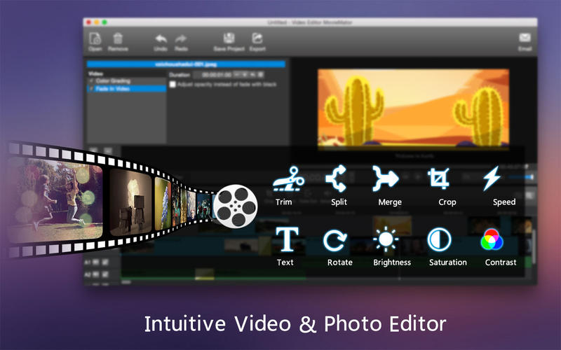The width and height of the screenshot is (561, 350).
Task: Toggle the Color Grading effect checkmark
Action: tap(91, 81)
